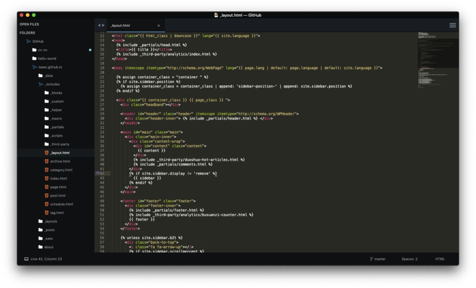Screen dimensions: 476x288
Task: Collapse the iseex.github.io folder
Action: point(50,67)
